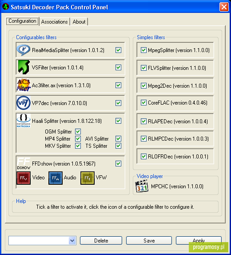Disable the RealMediaSplitter filter checkbox
Screen dimensions: 231x255
click(118, 50)
